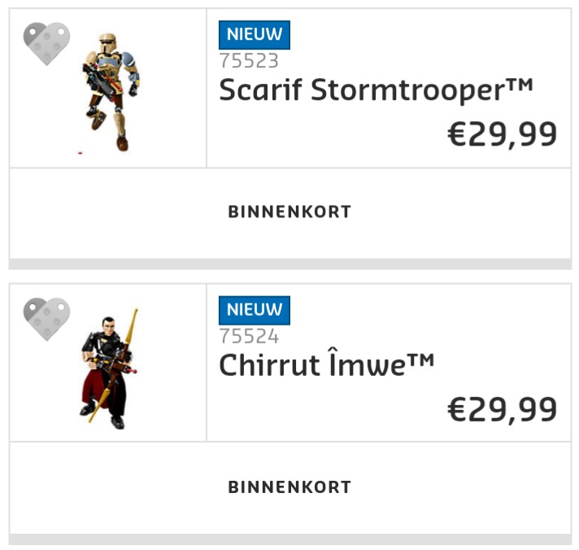Click the NIEUW badge above 75523
Screen dimensions: 579x550
click(254, 35)
